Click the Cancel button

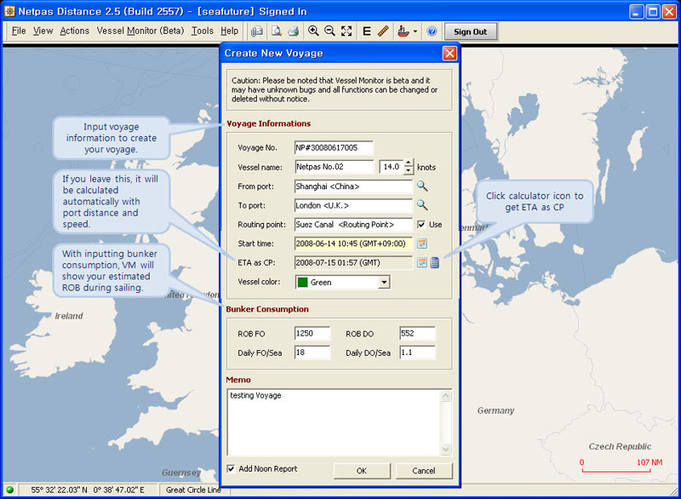423,471
